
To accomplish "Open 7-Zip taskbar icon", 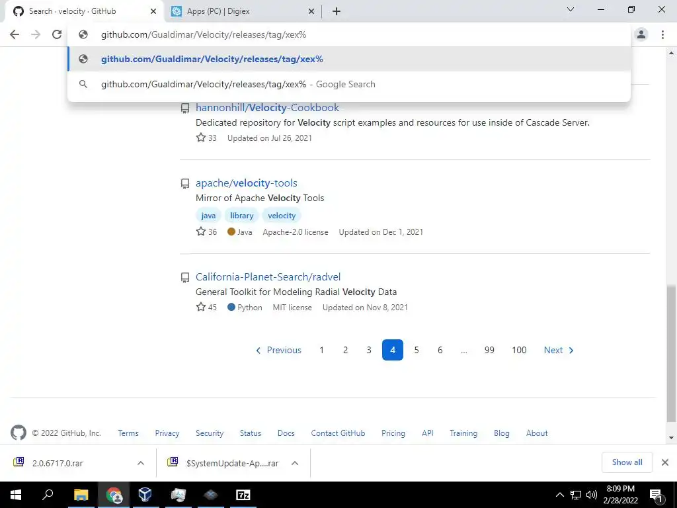I will pyautogui.click(x=243, y=495).
